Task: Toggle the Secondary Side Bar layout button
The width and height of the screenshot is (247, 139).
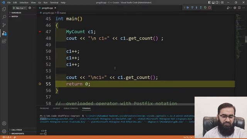Action: coord(217,3)
